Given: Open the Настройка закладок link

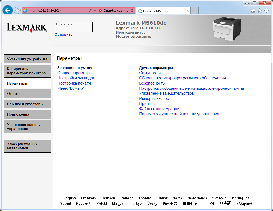Looking at the screenshot, I should click(76, 78).
